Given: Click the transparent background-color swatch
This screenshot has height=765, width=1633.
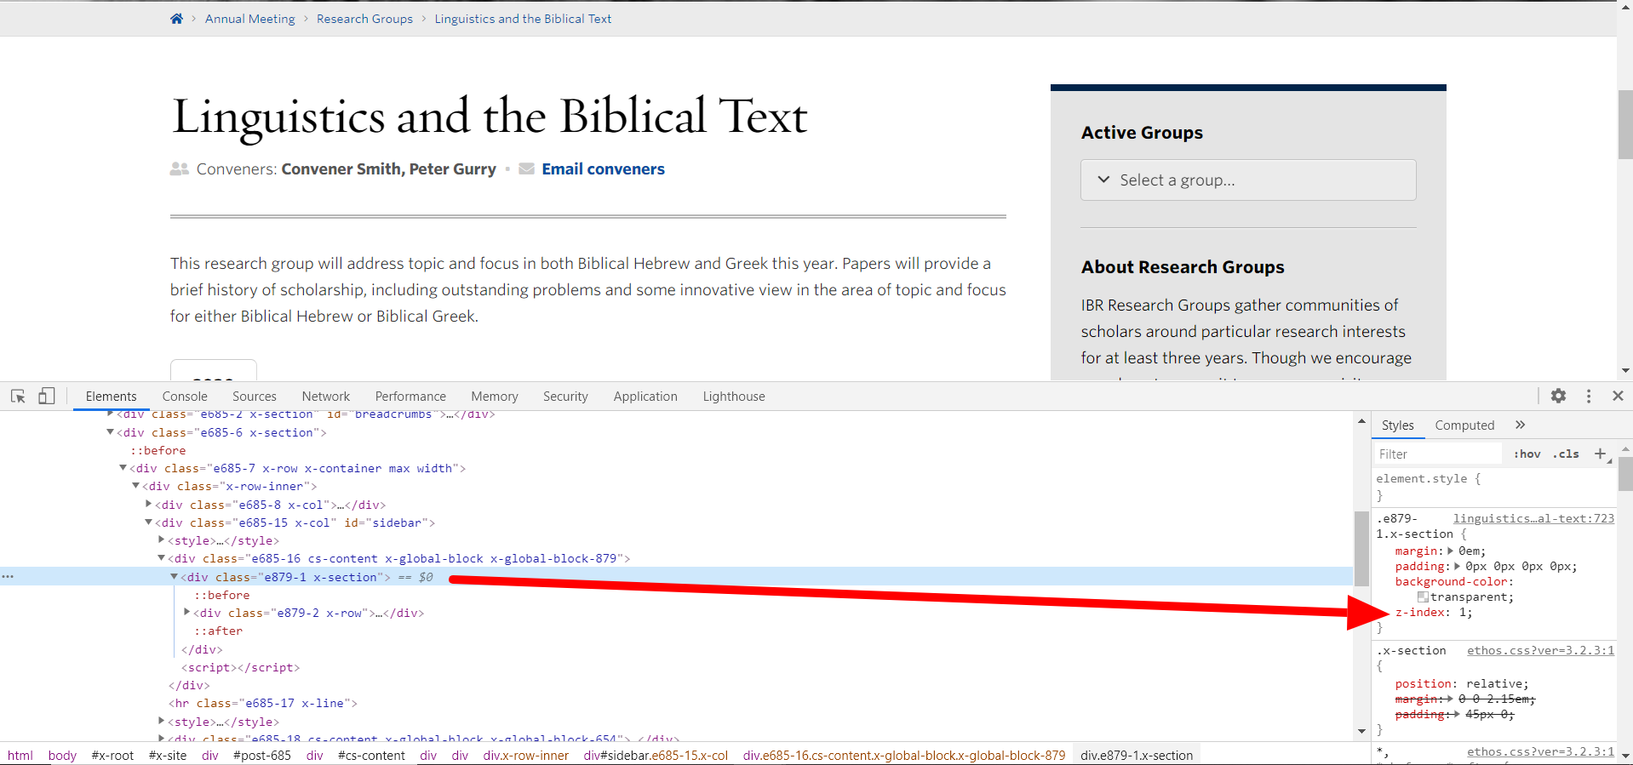Looking at the screenshot, I should pos(1423,597).
